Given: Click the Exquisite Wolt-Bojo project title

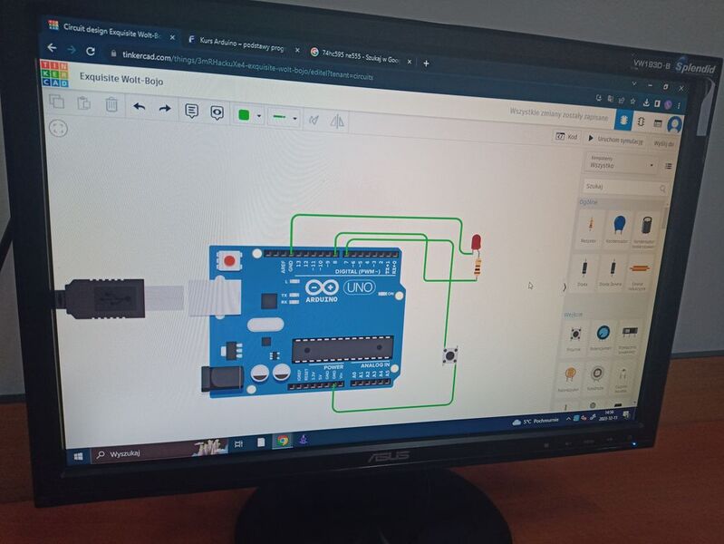Looking at the screenshot, I should [x=121, y=79].
